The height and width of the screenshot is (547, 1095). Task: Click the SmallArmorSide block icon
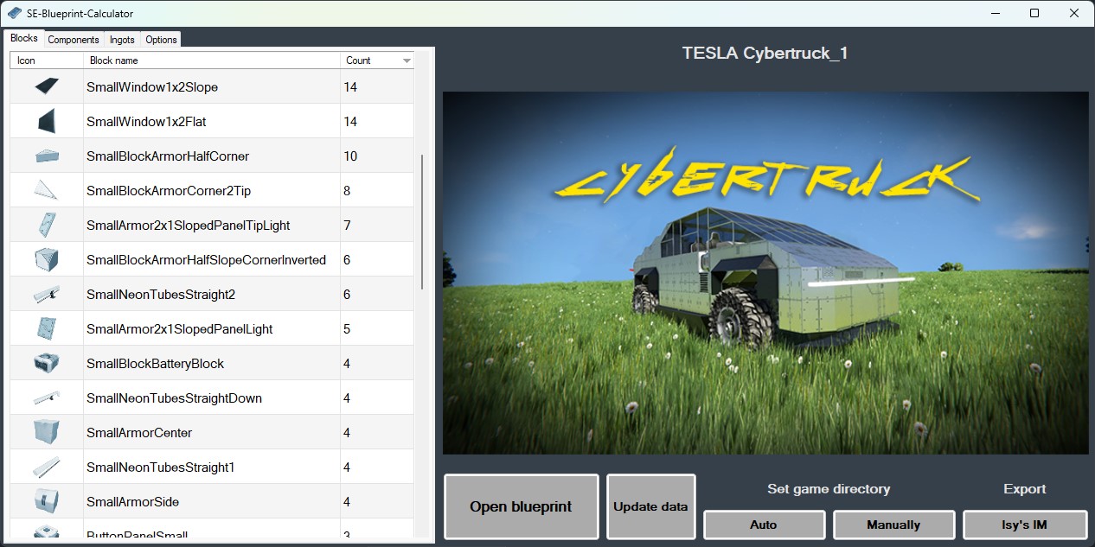(x=46, y=501)
